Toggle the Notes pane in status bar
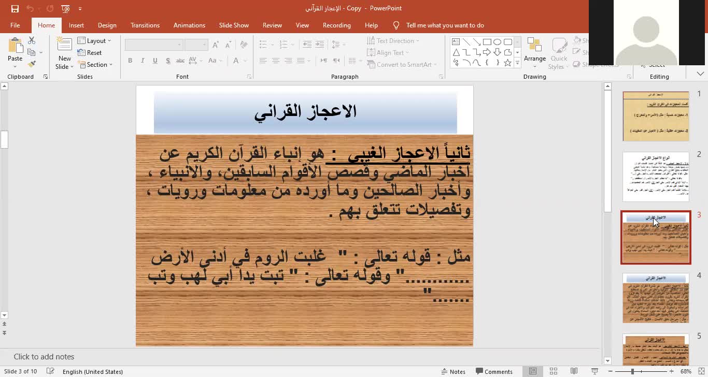Image resolution: width=708 pixels, height=377 pixels. 454,371
